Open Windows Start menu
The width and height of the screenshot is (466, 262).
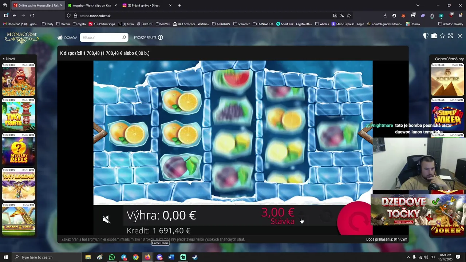pos(5,257)
